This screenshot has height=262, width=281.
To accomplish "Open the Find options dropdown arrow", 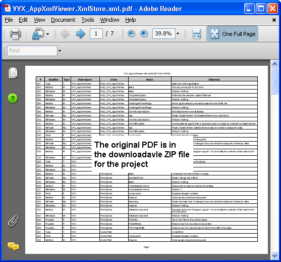I will (60, 51).
